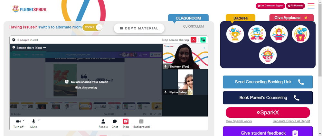The width and height of the screenshot is (322, 136).
Task: Select Nysha Sahay video tile
Action: point(185,82)
